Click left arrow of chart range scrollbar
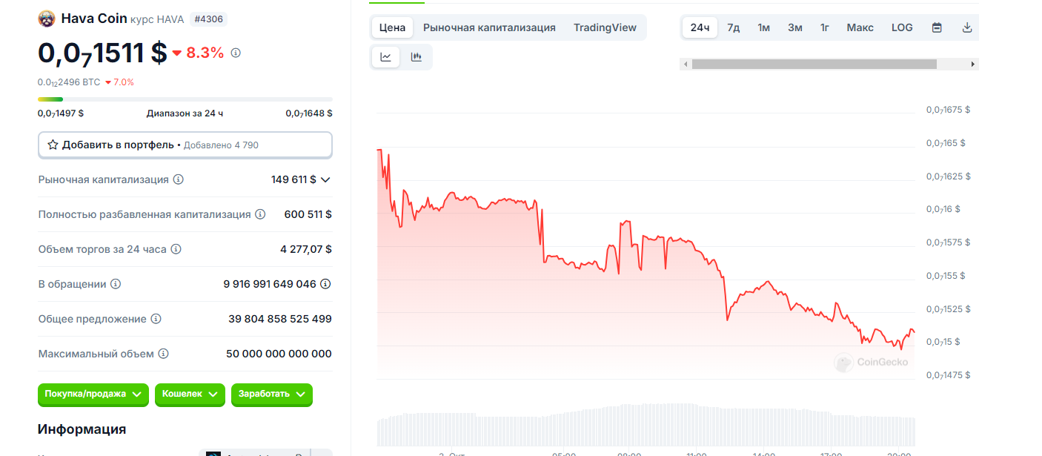The width and height of the screenshot is (1042, 456). 686,65
